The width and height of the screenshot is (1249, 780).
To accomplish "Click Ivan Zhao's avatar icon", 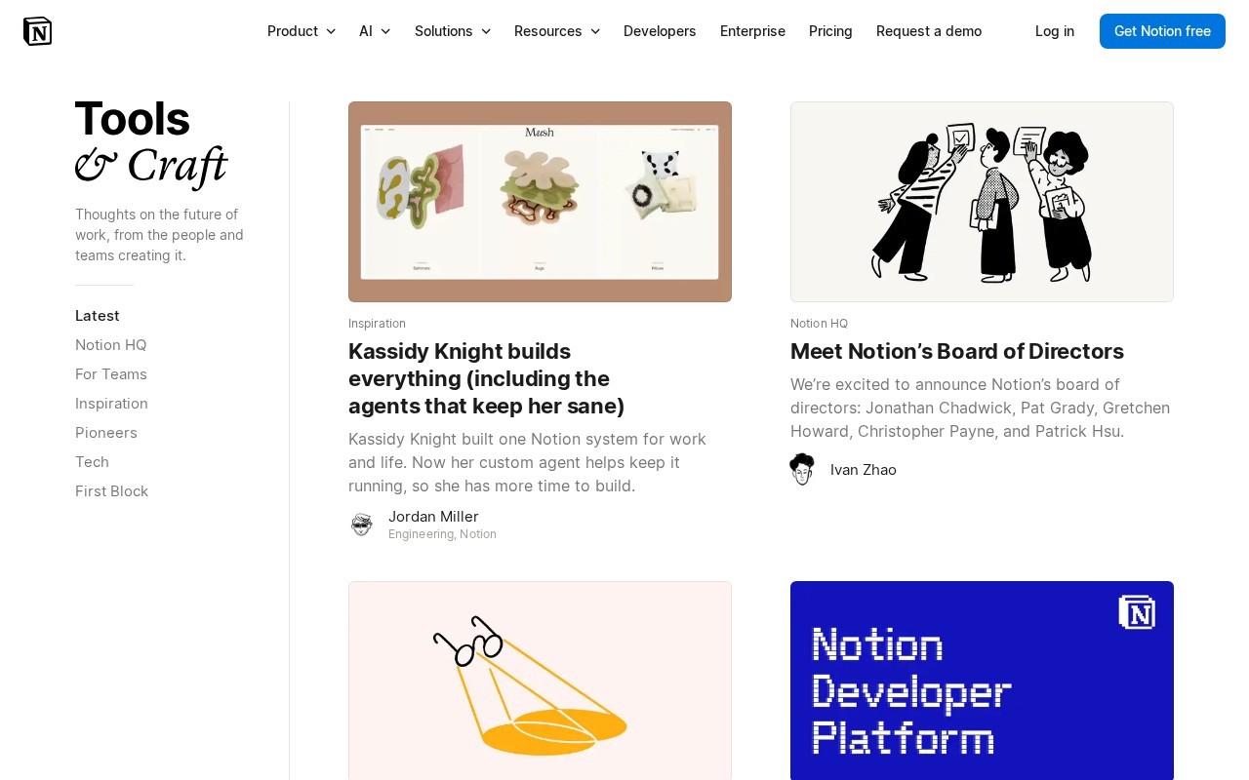I will [802, 469].
